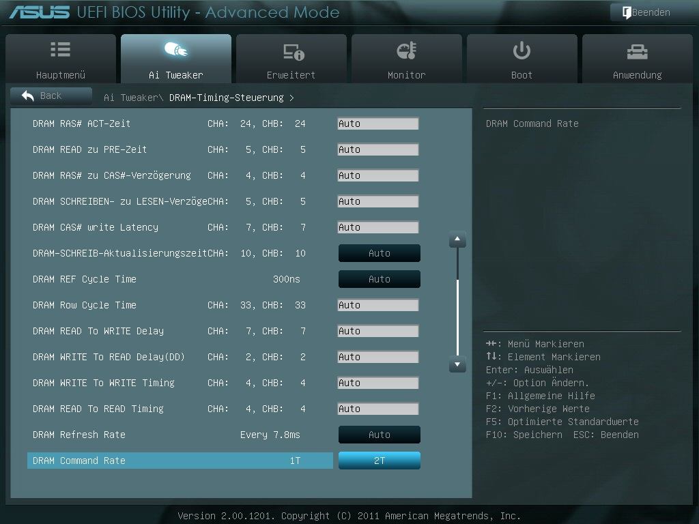
Task: Open the DRAM REF Cycle Time Auto dropdown
Action: coord(380,279)
